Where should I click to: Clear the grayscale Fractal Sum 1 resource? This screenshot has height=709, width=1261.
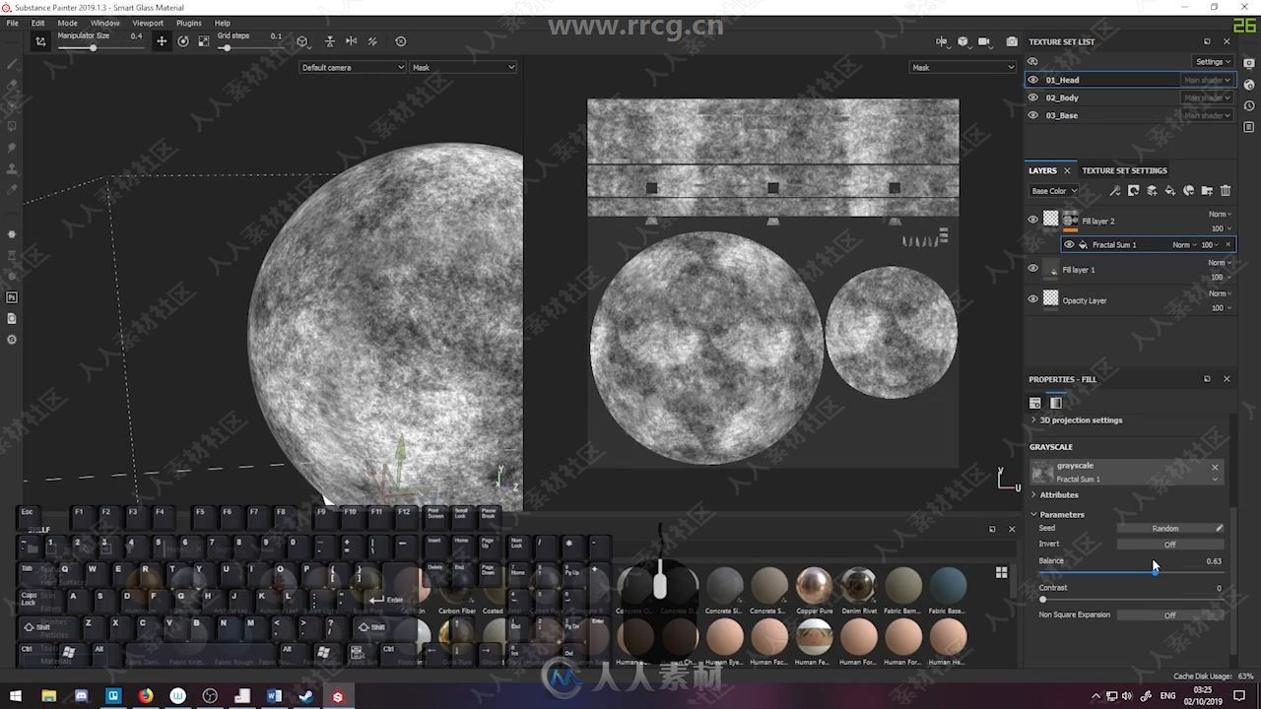pos(1215,468)
